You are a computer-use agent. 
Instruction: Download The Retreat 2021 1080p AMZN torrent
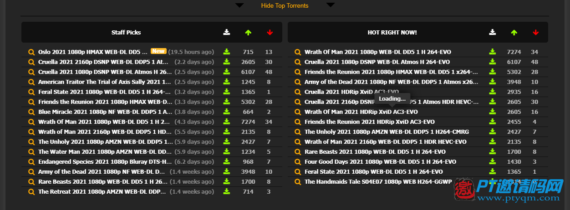[x=227, y=191]
